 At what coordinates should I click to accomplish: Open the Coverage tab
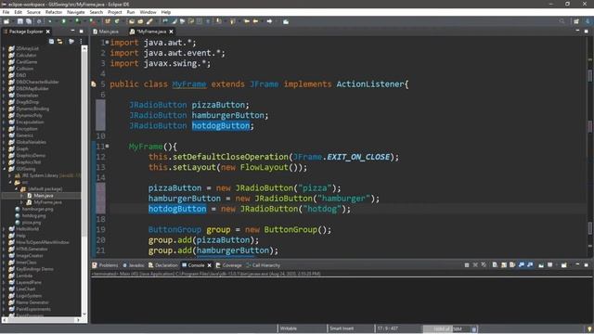pyautogui.click(x=229, y=265)
